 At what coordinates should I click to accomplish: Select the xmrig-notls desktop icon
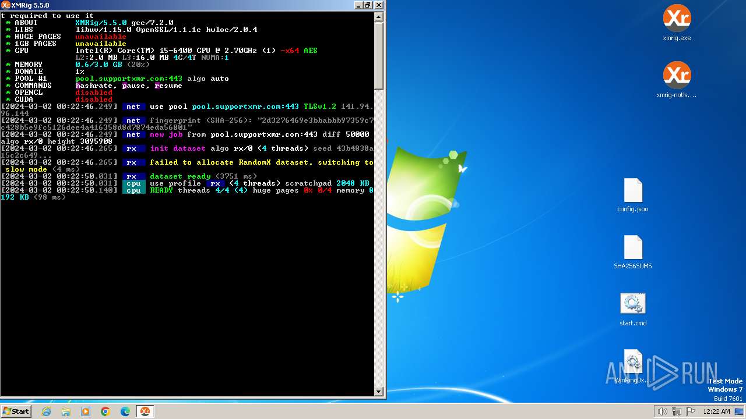tap(677, 80)
